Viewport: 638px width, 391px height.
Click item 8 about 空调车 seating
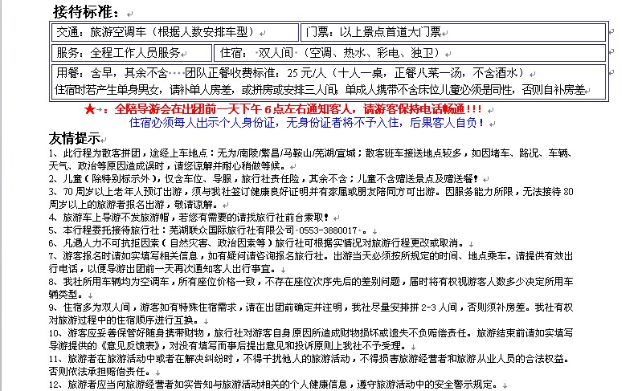321,282
